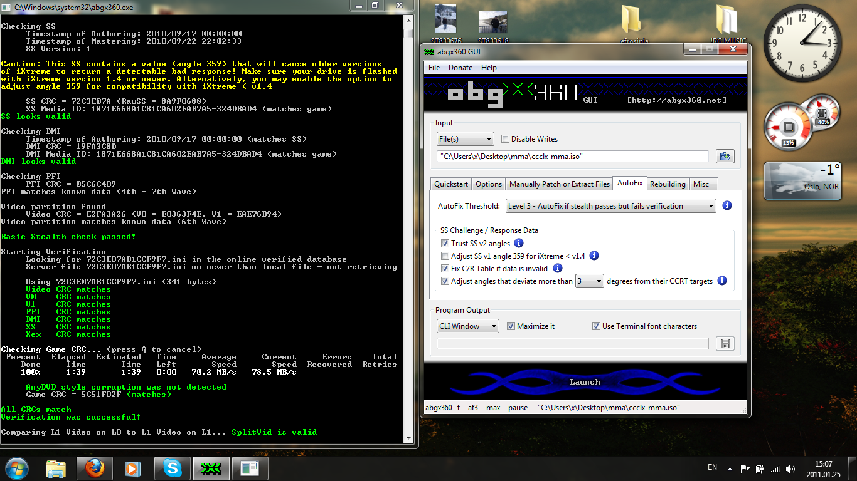857x481 pixels.
Task: Click the save output file disk icon
Action: click(x=725, y=343)
